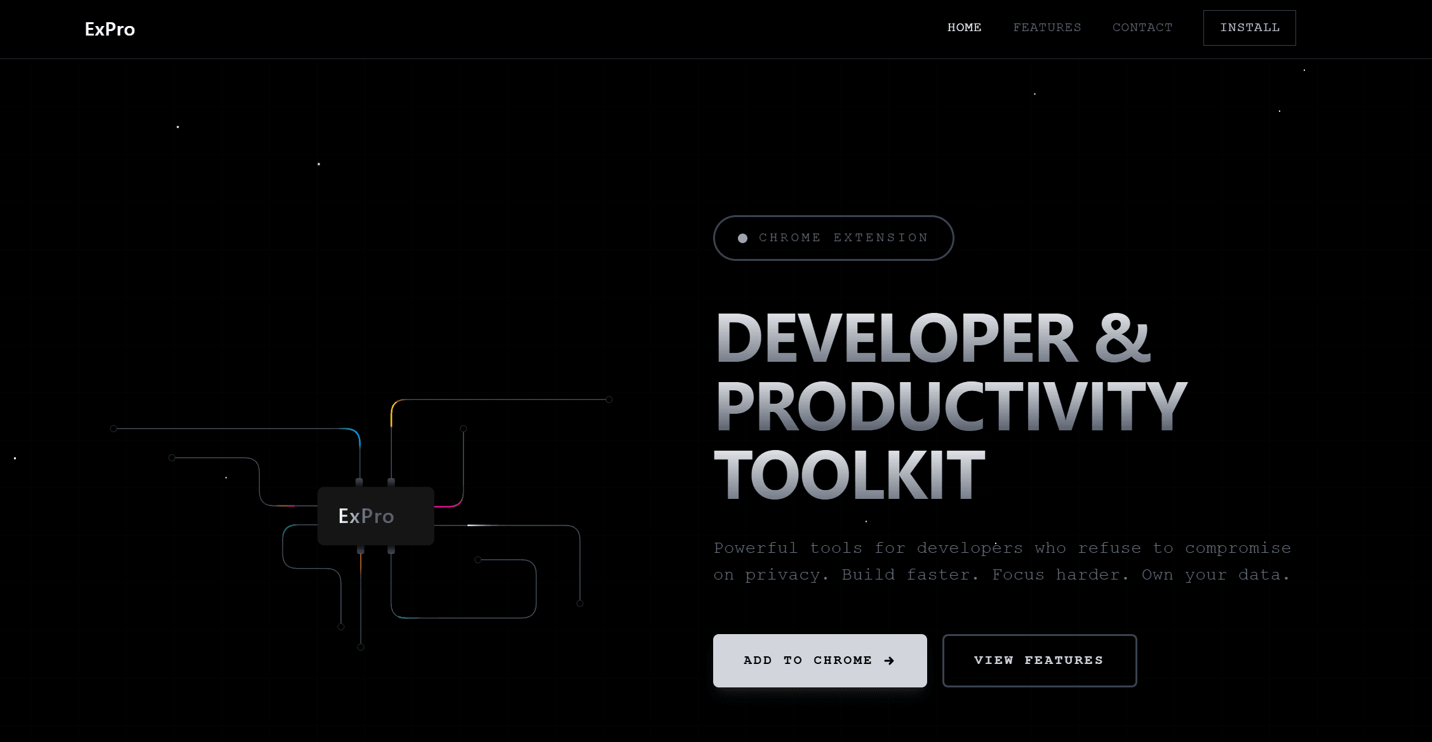The image size is (1432, 742).
Task: Click end node of the magenta circuit line
Action: 464,428
